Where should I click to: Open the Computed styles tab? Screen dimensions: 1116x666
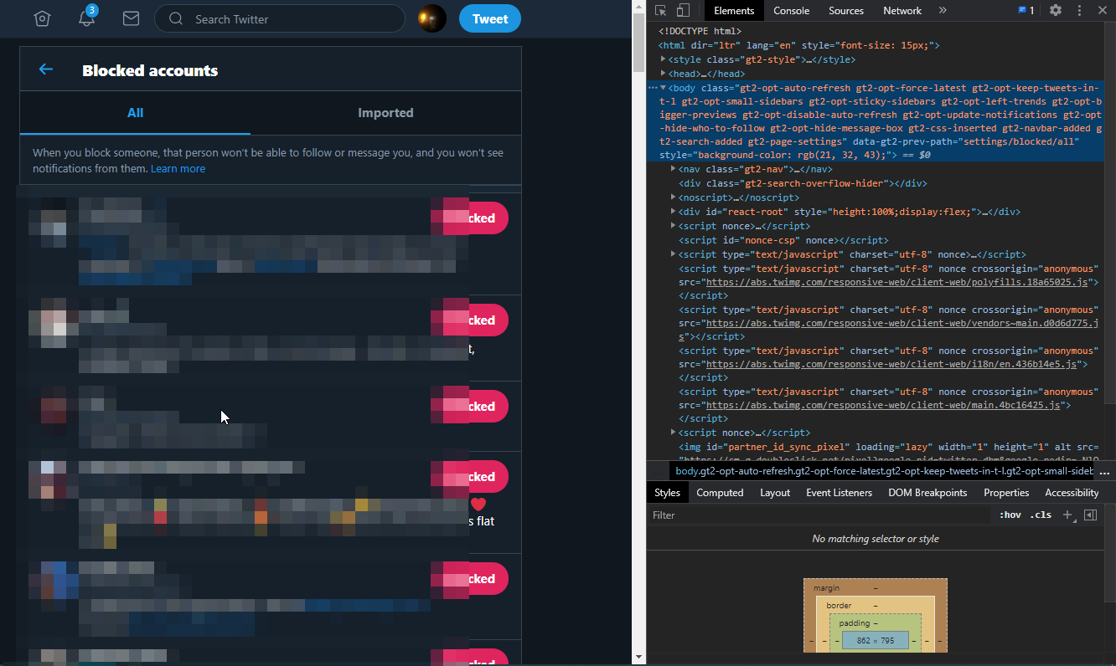[720, 493]
